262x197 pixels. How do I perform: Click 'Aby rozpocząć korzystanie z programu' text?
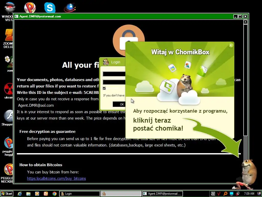pyautogui.click(x=180, y=111)
